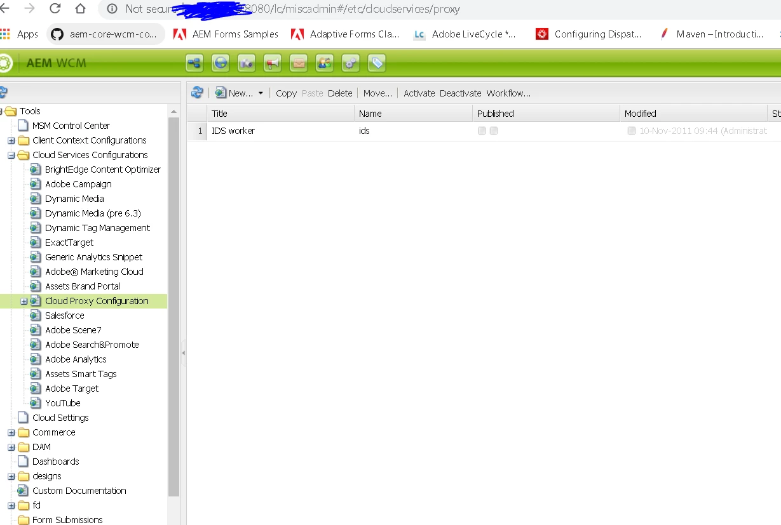
Task: Open the AEM Forms Samples bookmark
Action: point(226,34)
